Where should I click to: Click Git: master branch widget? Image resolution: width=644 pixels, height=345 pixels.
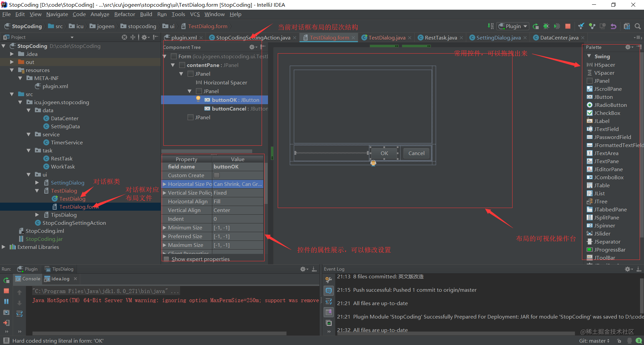coord(594,341)
